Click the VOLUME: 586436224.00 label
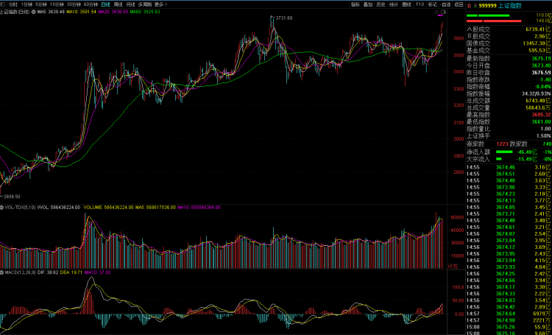This screenshot has width=552, height=335. pos(108,208)
